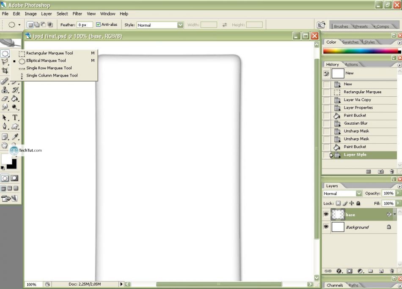
Task: Switch to the Swatches tab
Action: coord(350,42)
